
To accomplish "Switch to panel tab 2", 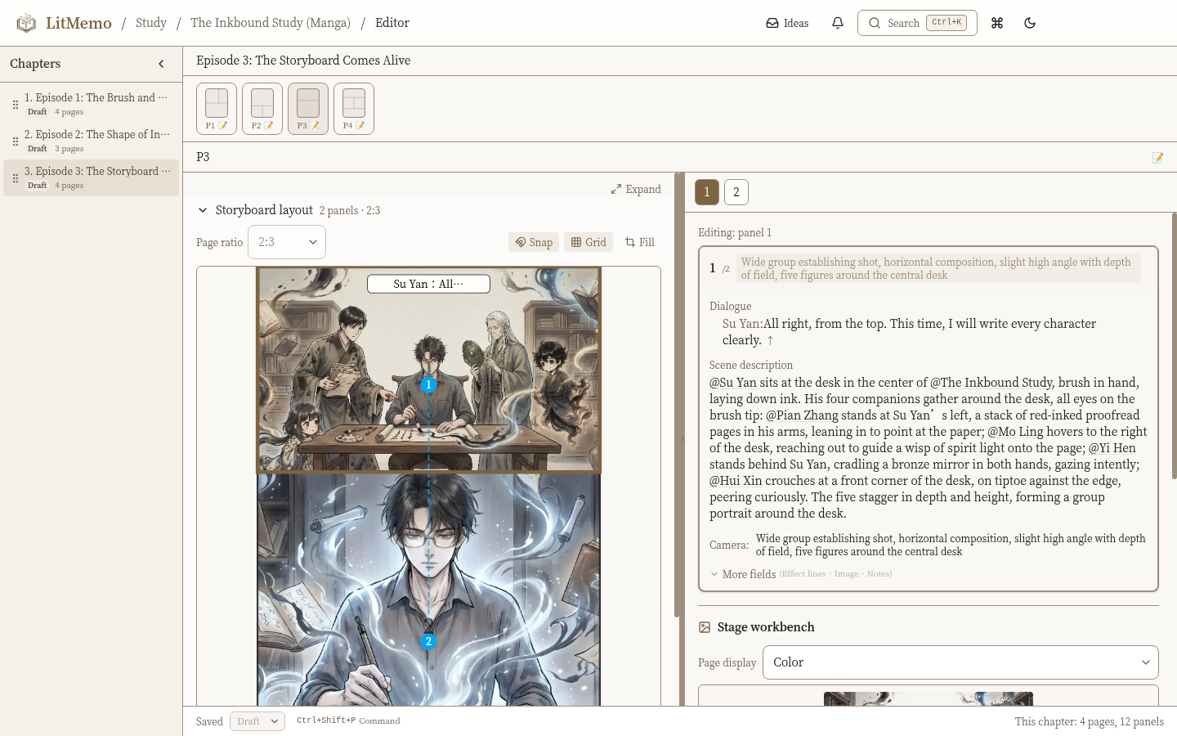I will click(x=736, y=192).
